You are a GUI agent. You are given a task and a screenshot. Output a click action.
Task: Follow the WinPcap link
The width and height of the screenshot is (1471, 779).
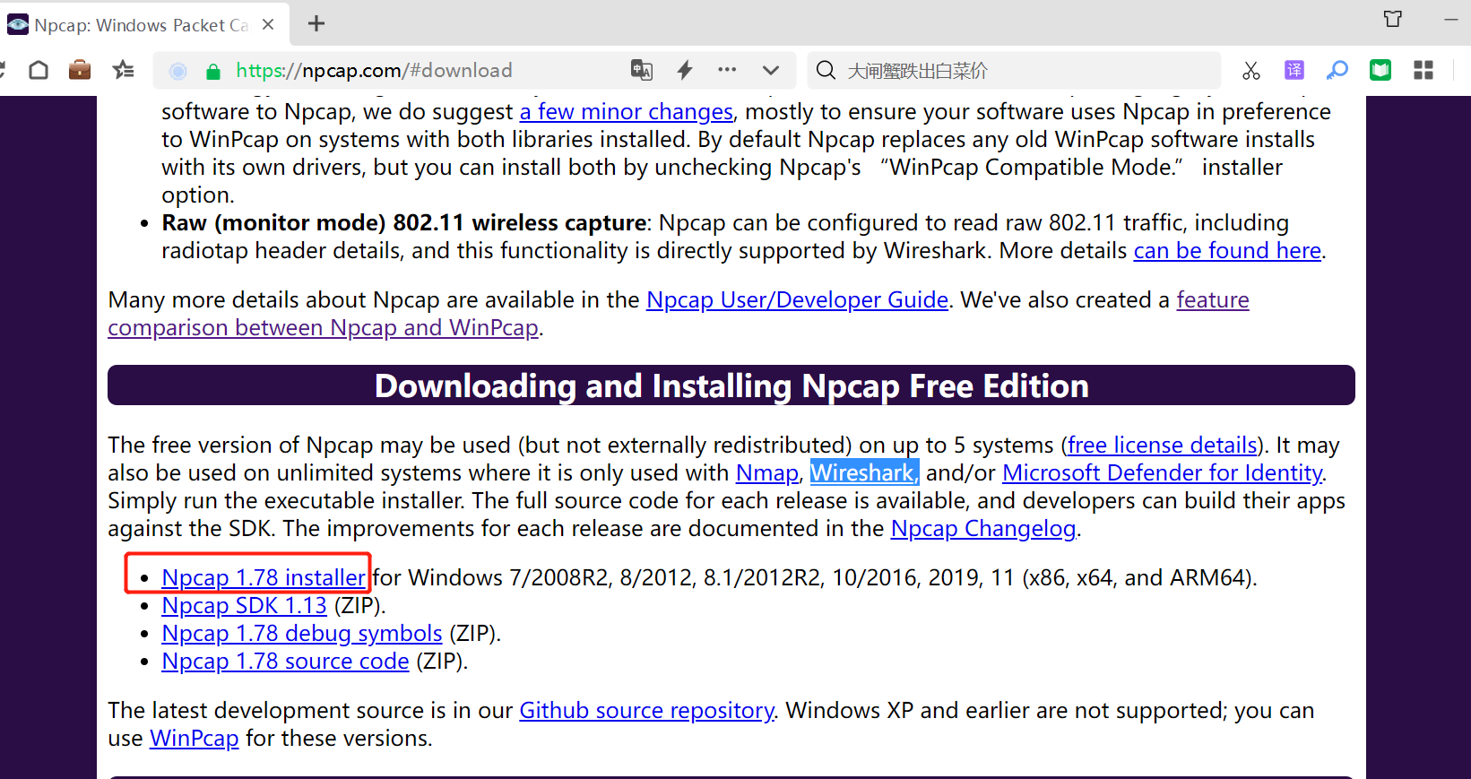click(195, 739)
